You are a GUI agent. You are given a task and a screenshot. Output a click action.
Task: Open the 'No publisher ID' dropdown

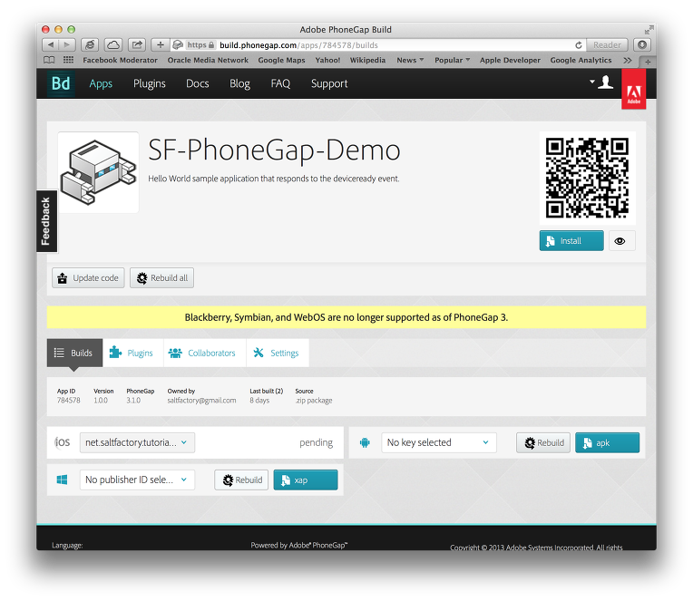137,480
